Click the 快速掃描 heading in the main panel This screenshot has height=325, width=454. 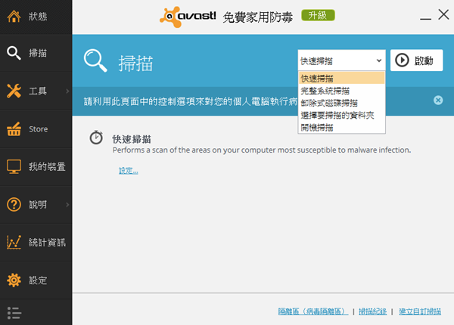pos(132,139)
